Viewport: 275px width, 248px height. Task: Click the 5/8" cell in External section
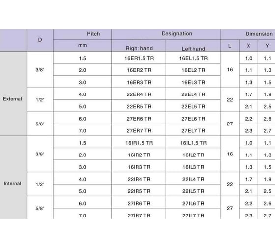click(x=40, y=124)
